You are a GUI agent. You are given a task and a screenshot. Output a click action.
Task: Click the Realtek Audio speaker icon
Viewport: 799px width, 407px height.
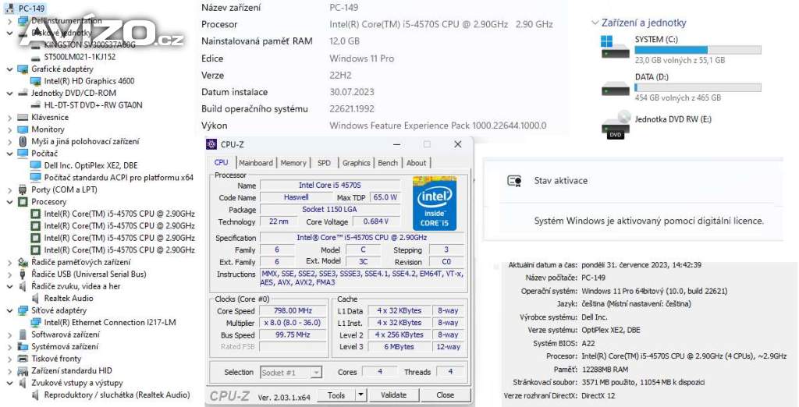[35, 299]
